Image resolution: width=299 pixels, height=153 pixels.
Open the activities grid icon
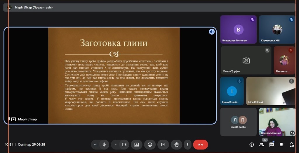click(281, 145)
